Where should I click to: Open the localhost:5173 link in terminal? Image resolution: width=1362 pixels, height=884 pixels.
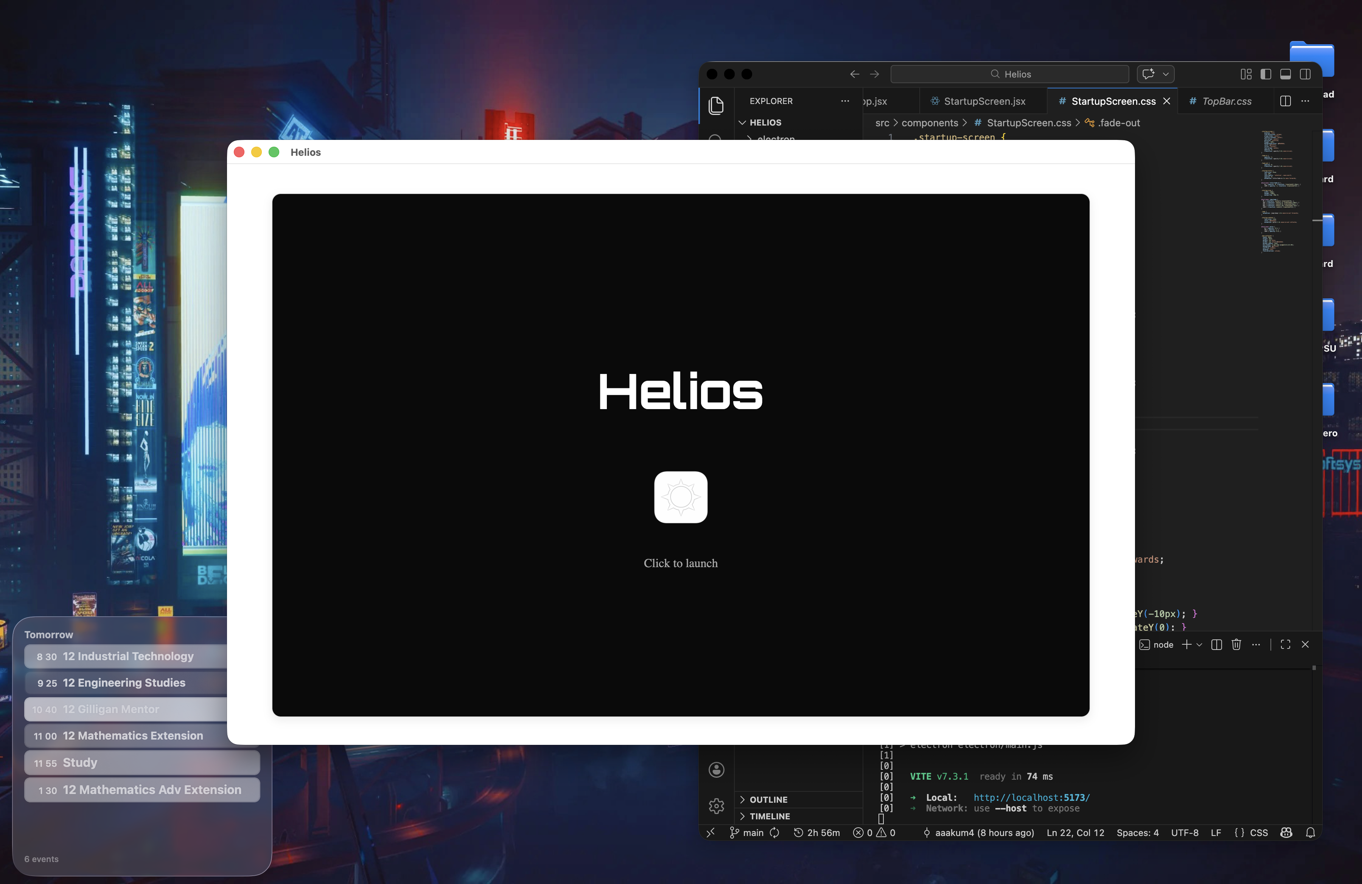(1031, 797)
